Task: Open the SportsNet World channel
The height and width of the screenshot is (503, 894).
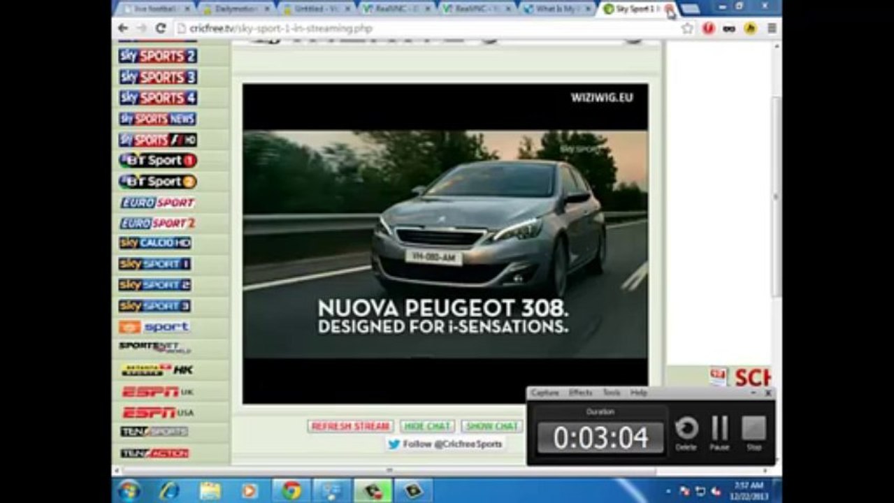Action: coord(154,347)
